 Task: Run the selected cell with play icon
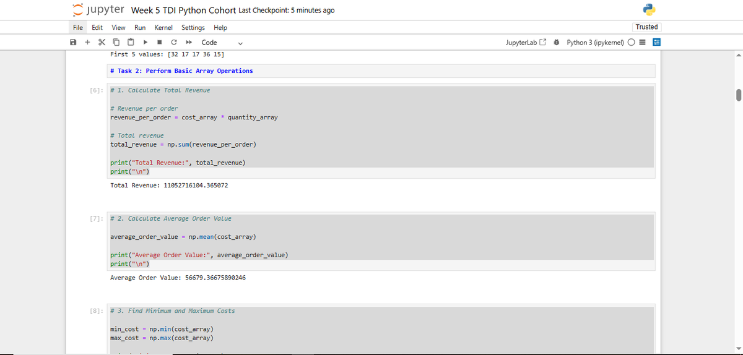[x=145, y=43]
